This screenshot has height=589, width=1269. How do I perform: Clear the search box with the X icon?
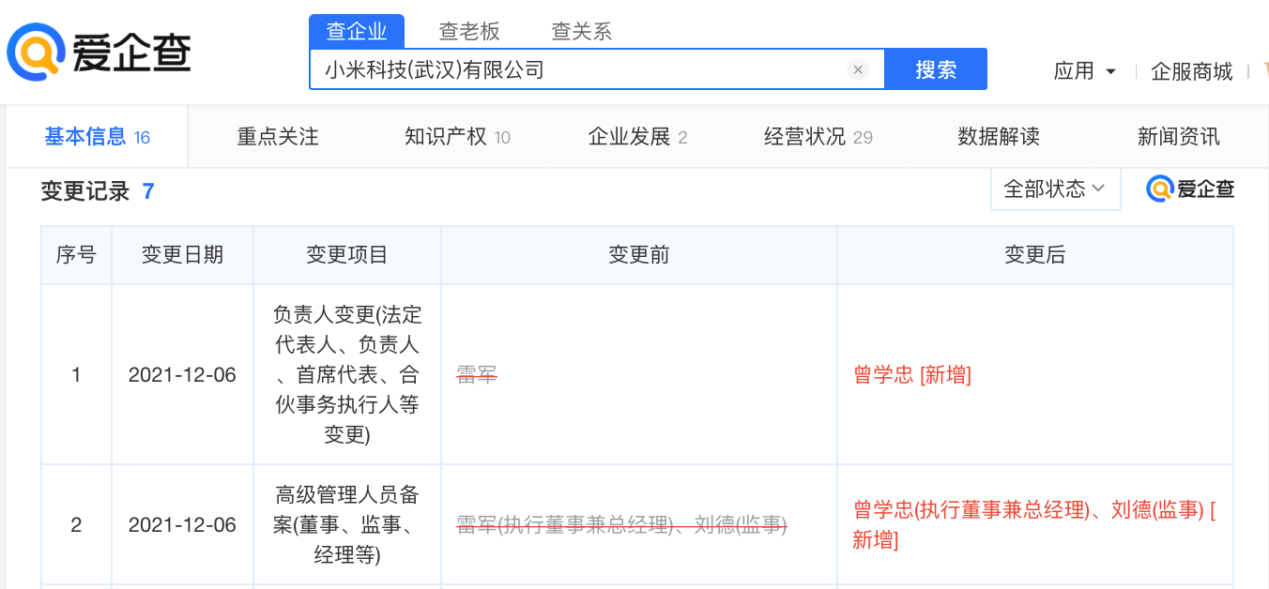[857, 69]
